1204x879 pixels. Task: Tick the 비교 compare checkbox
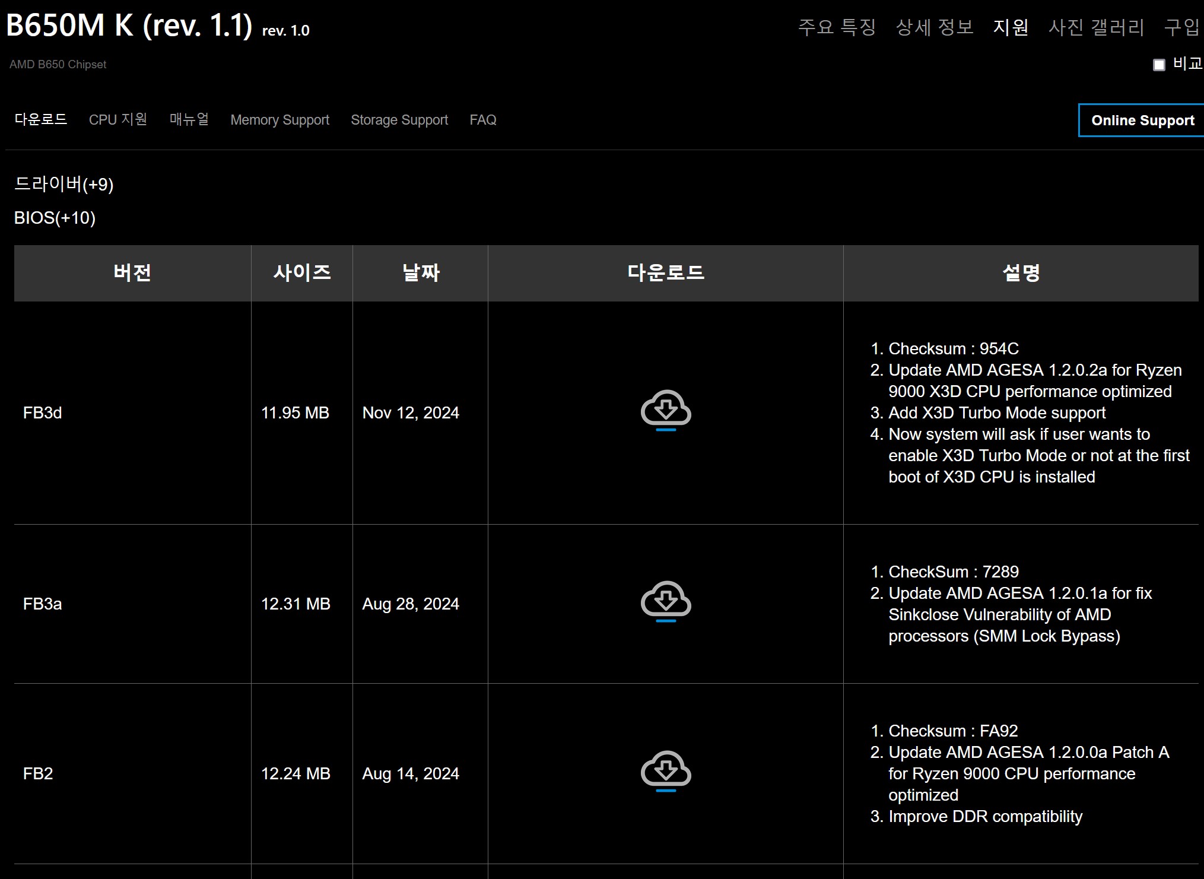click(x=1158, y=65)
